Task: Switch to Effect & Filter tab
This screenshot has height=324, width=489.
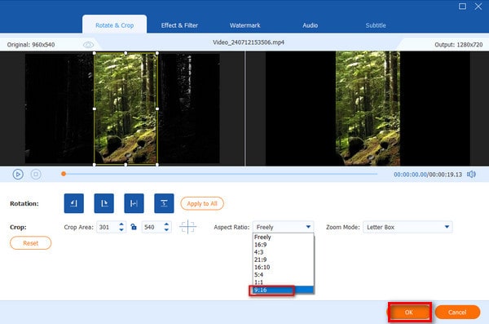Action: tap(179, 25)
